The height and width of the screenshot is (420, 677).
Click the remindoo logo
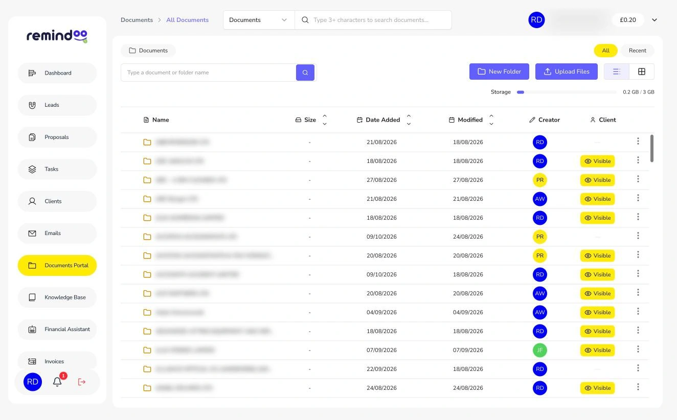pyautogui.click(x=57, y=36)
